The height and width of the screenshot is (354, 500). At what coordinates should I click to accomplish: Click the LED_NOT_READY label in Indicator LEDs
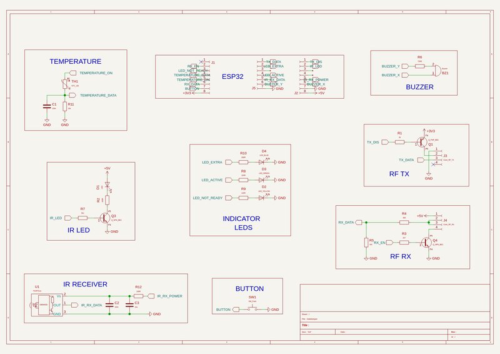[207, 198]
